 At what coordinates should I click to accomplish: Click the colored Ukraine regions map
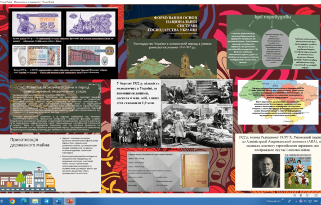pyautogui.click(x=278, y=102)
